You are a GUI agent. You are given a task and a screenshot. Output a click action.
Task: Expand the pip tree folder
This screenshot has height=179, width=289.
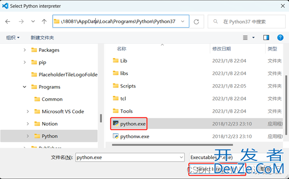25,62
